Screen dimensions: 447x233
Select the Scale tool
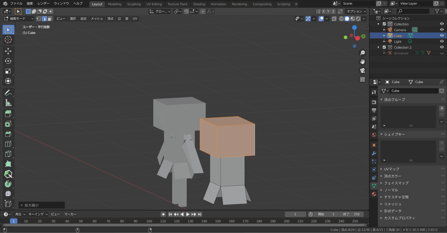pos(8,71)
